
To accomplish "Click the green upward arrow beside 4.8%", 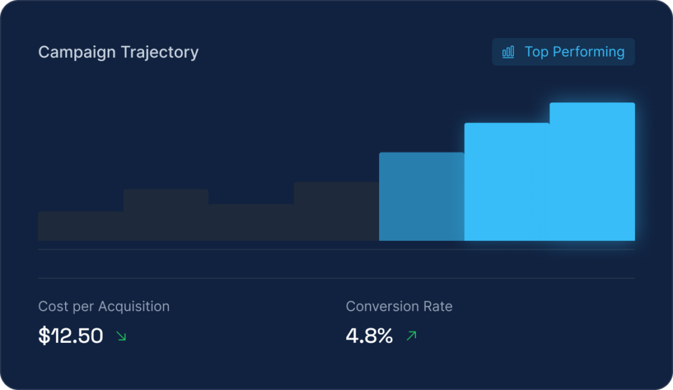I will (411, 336).
